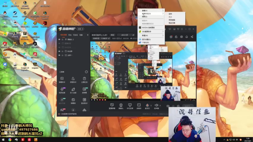Open the layout window icon beside the bell
Screen dimensions: 253x142
pyautogui.click(x=182, y=37)
